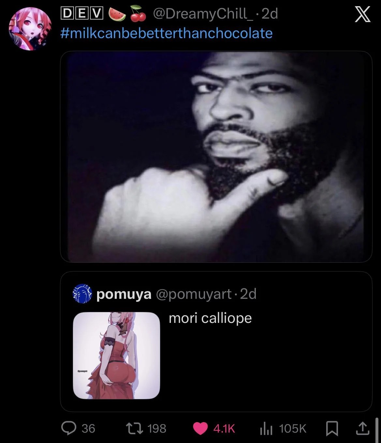
Task: Open the quoted artwork thumbnail
Action: click(116, 355)
